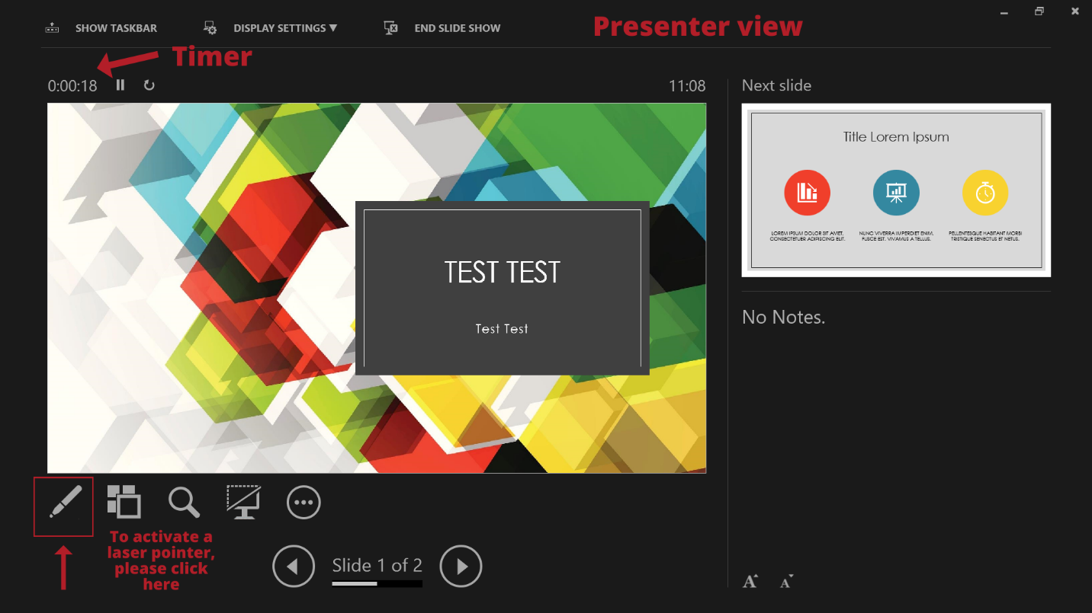Toggle Show Taskbar
This screenshot has height=613, width=1092.
pyautogui.click(x=102, y=28)
